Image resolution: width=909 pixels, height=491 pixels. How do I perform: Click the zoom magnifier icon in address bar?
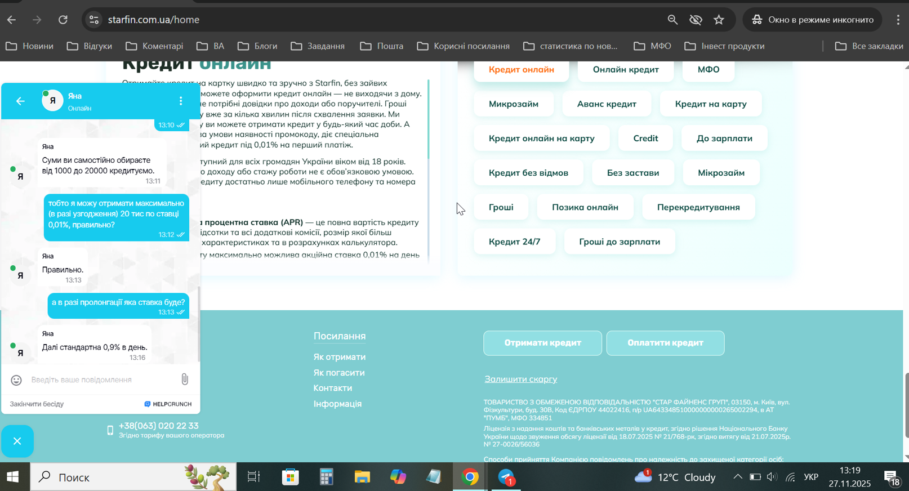tap(672, 20)
